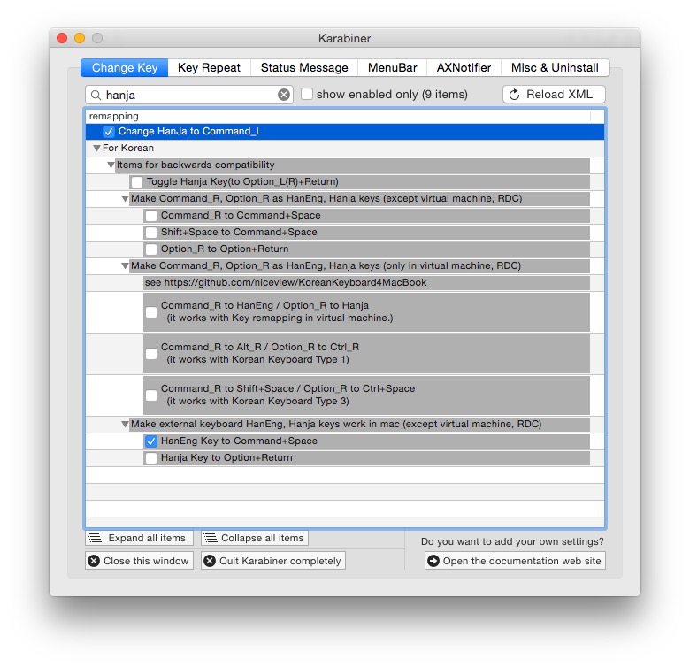Image resolution: width=690 pixels, height=667 pixels.
Task: Click the Collapse all items list icon
Action: 211,538
